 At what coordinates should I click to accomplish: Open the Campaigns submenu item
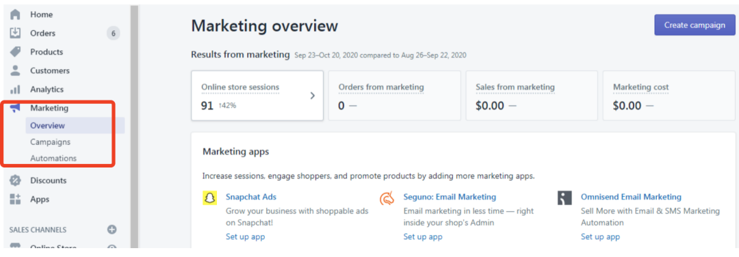pyautogui.click(x=51, y=141)
